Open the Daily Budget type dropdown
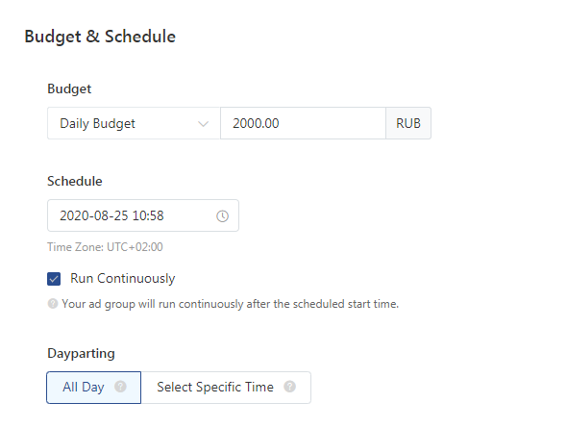 click(x=134, y=123)
